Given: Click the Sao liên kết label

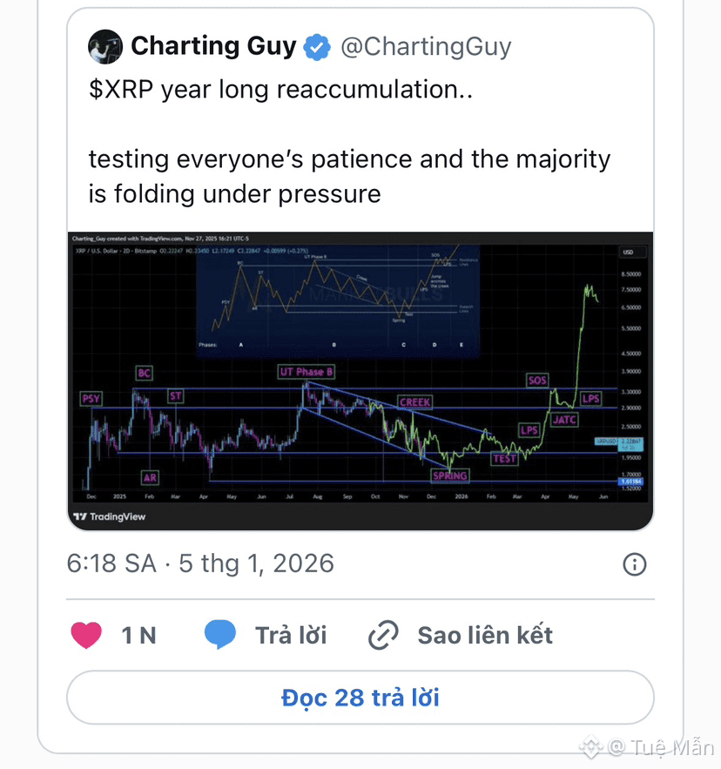Looking at the screenshot, I should click(x=485, y=635).
